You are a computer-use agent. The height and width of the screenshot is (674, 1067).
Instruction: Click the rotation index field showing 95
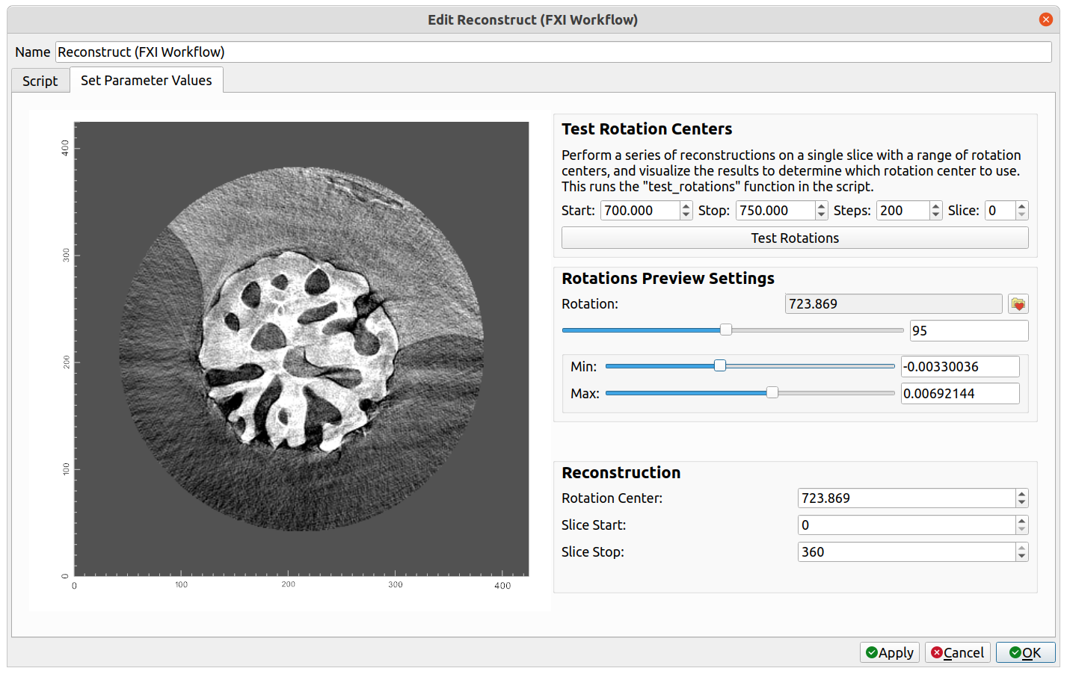(x=969, y=331)
